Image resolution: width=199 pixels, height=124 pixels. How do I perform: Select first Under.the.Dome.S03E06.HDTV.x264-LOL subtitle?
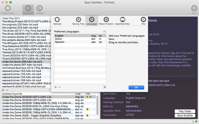click(49, 97)
